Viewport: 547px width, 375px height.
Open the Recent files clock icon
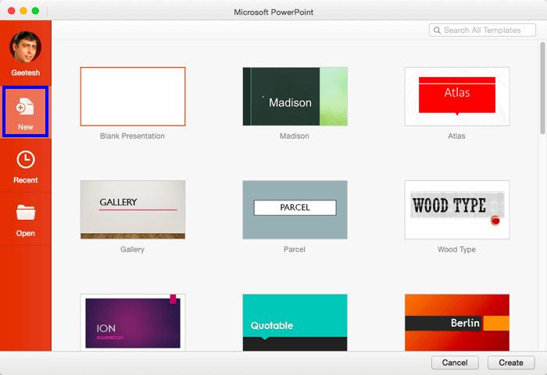click(x=26, y=160)
